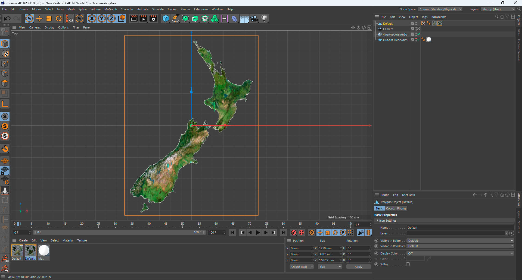Screen dimensions: 522x280
Task: Click timeline marker at frame 50
Action: point(182,224)
